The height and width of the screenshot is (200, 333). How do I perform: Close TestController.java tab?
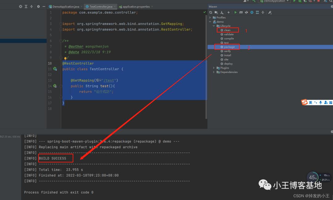[x=115, y=6]
